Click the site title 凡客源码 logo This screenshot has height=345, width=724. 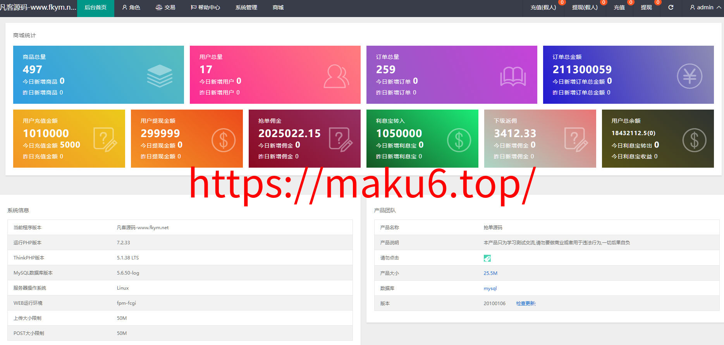[38, 7]
